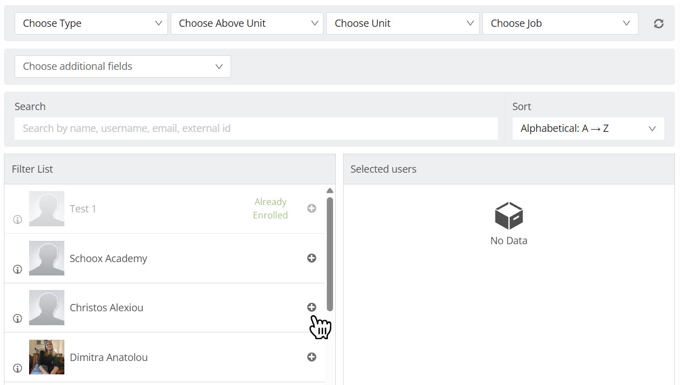The height and width of the screenshot is (385, 680).
Task: Add Christos Alexiou with the plus icon
Action: pos(312,307)
